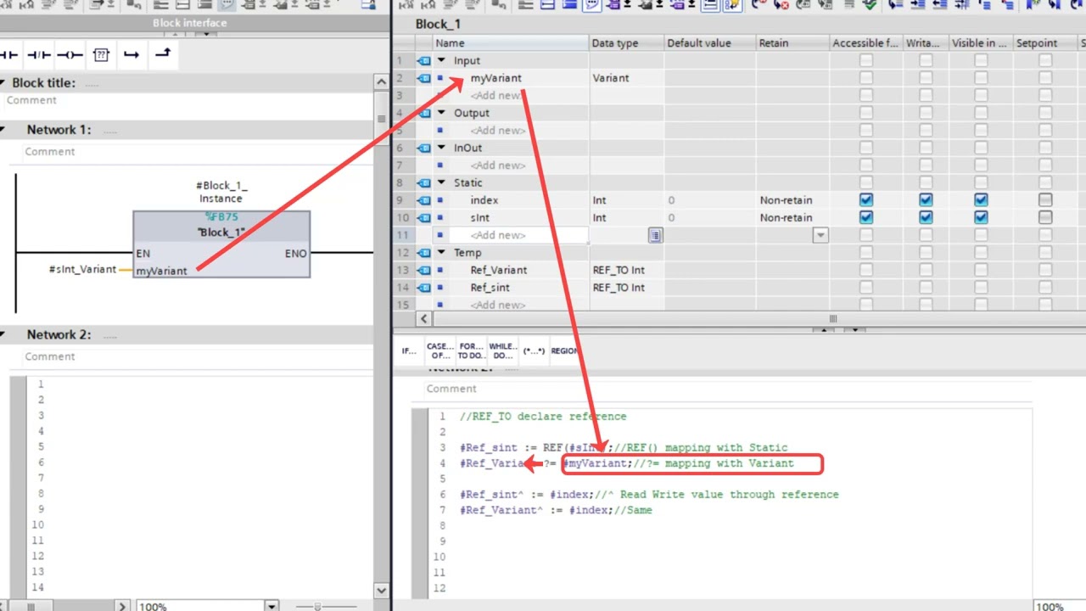Click LAD editor scrollbar up arrow
The width and height of the screenshot is (1086, 611).
tap(381, 81)
